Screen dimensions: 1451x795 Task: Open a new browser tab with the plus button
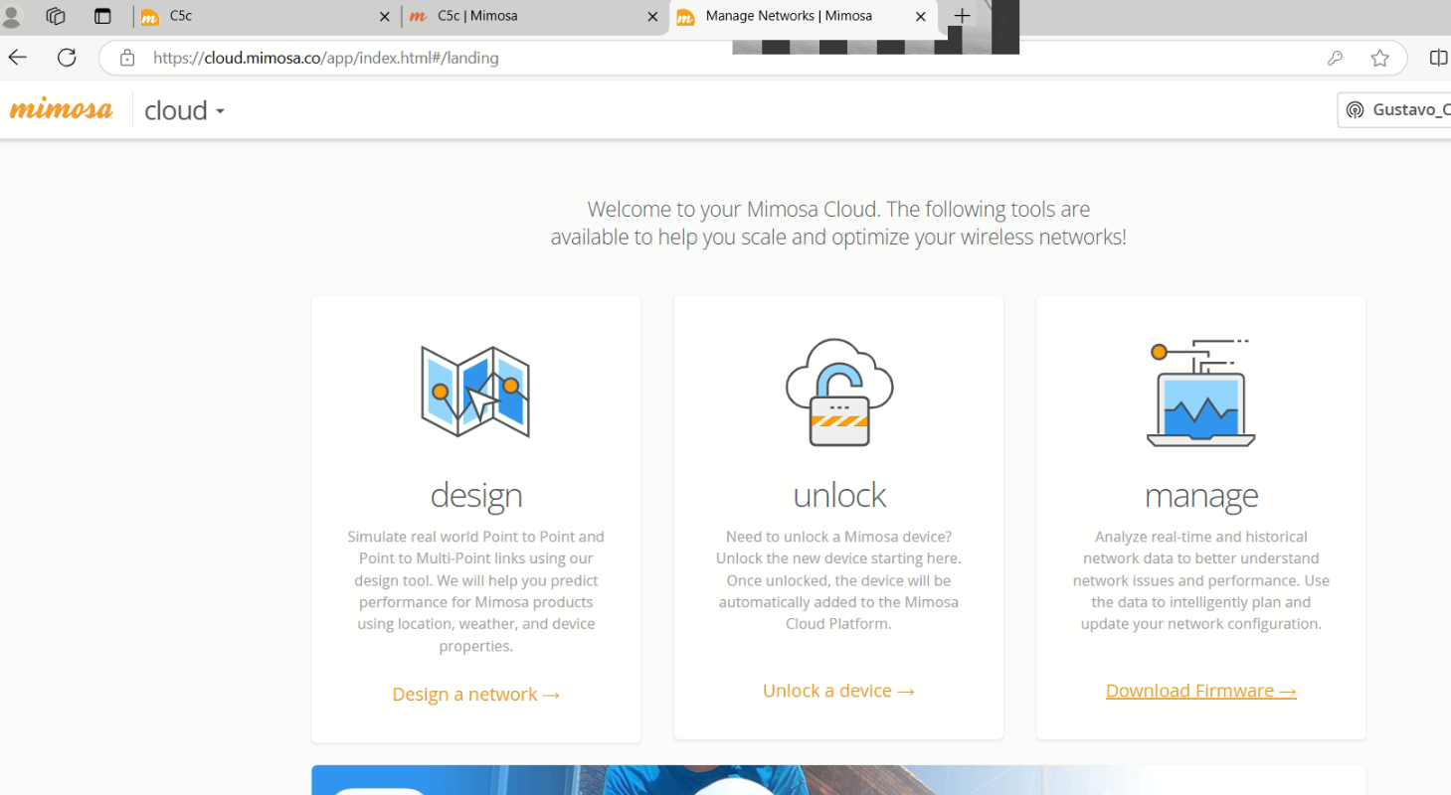[x=962, y=16]
